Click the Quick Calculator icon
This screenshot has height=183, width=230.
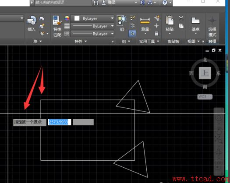pos(156,34)
